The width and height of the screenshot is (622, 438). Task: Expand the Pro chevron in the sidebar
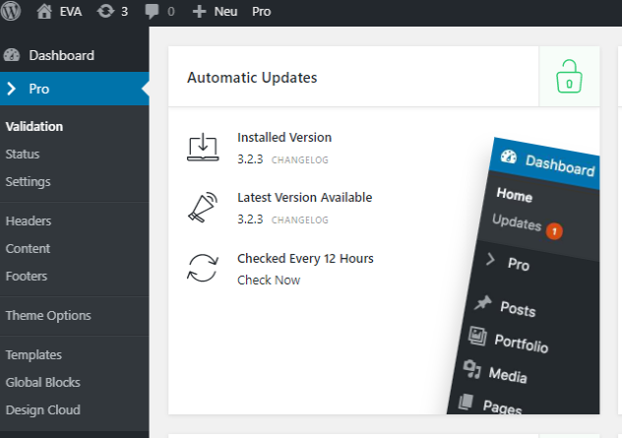tap(12, 89)
